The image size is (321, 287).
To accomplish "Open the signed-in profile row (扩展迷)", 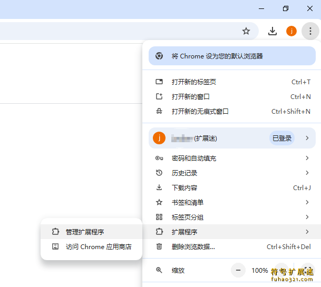I will pos(232,138).
